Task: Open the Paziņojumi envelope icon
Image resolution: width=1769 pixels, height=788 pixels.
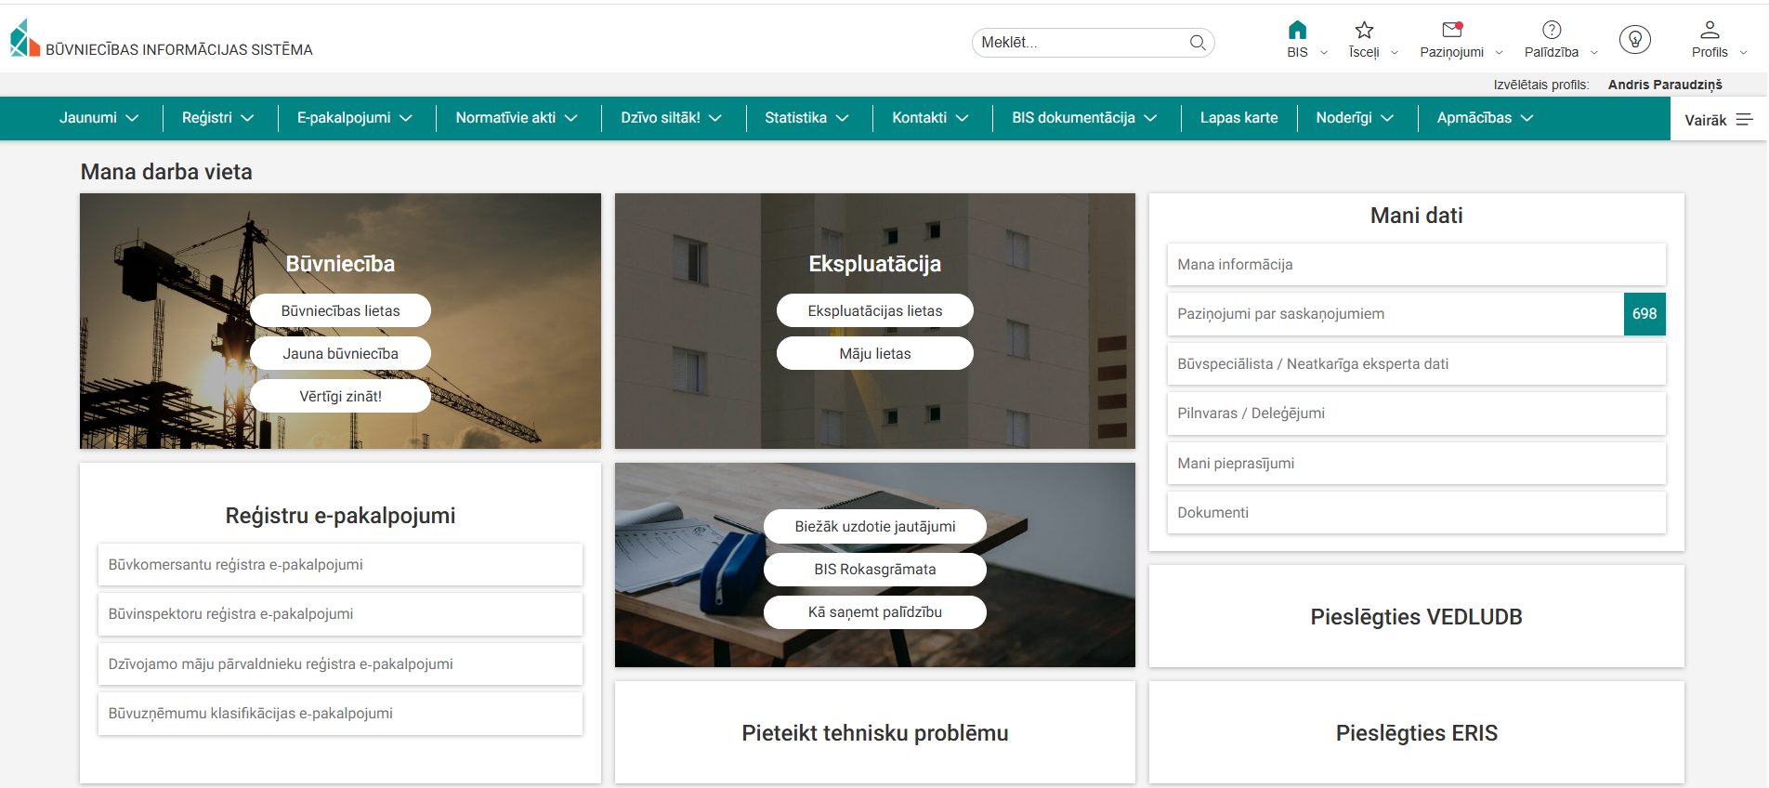Action: [1451, 31]
